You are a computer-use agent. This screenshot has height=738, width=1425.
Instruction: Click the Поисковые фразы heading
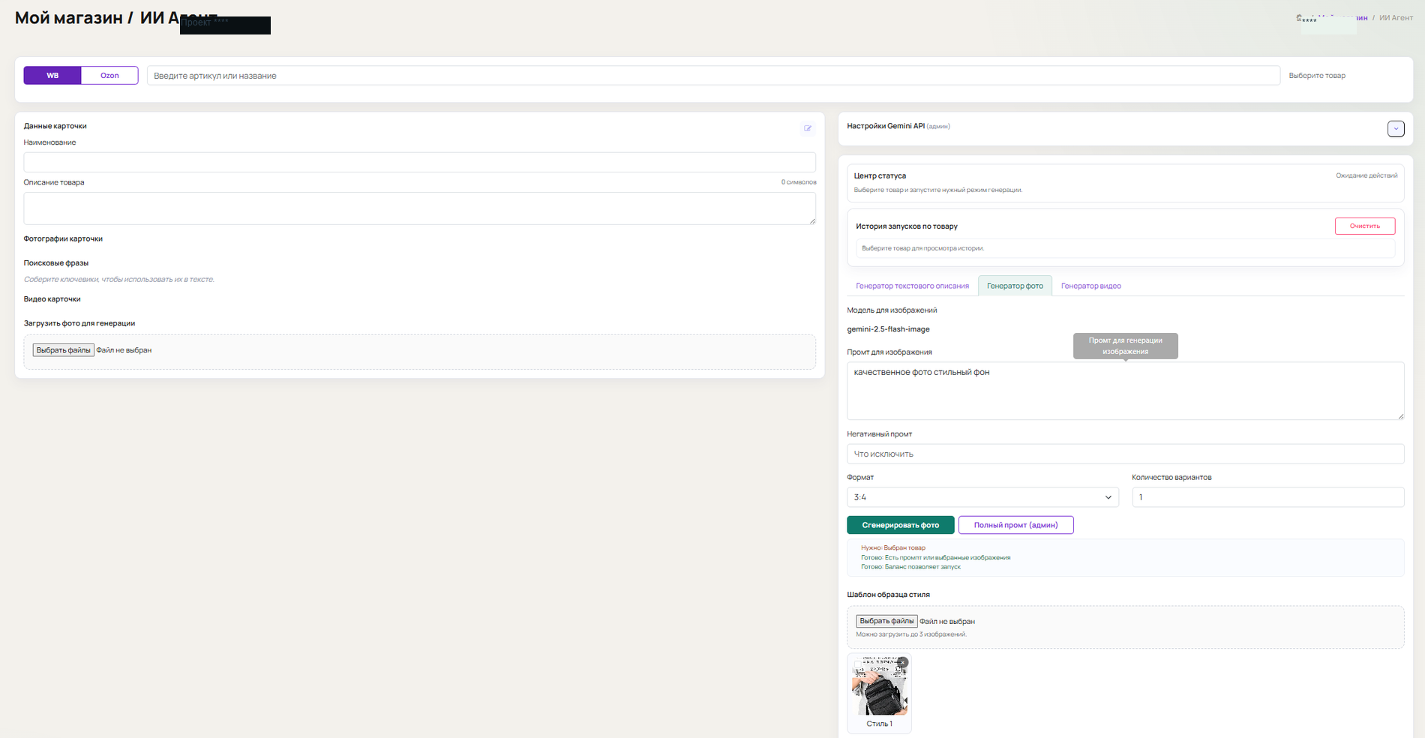click(x=56, y=263)
